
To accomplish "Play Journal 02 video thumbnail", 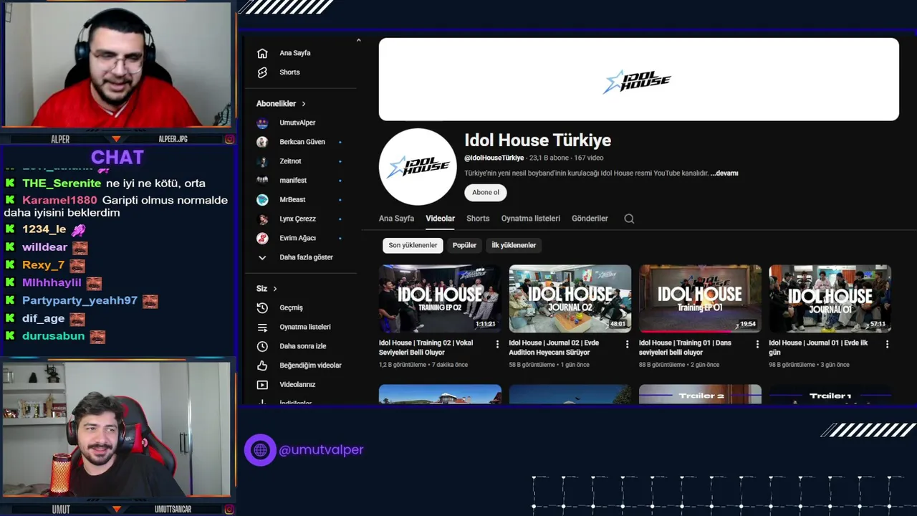I will 570,299.
